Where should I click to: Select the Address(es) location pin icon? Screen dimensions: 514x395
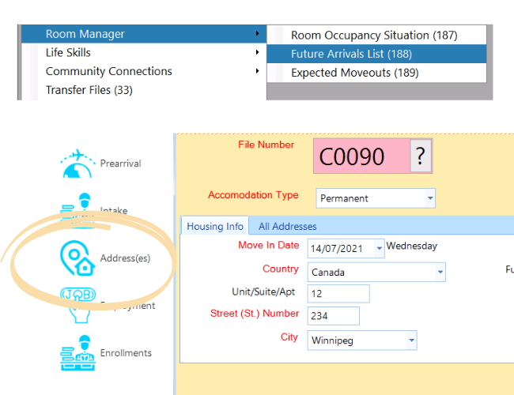tap(78, 258)
